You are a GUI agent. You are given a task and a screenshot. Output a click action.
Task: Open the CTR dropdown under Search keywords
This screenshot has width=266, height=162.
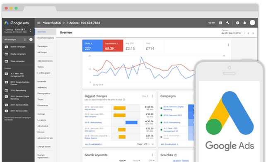pyautogui.click(x=152, y=161)
